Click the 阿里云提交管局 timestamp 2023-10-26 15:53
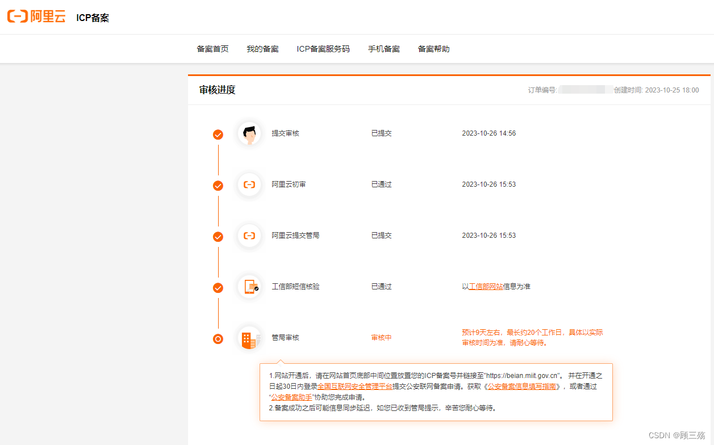Screen dimensions: 714x445 coord(489,236)
